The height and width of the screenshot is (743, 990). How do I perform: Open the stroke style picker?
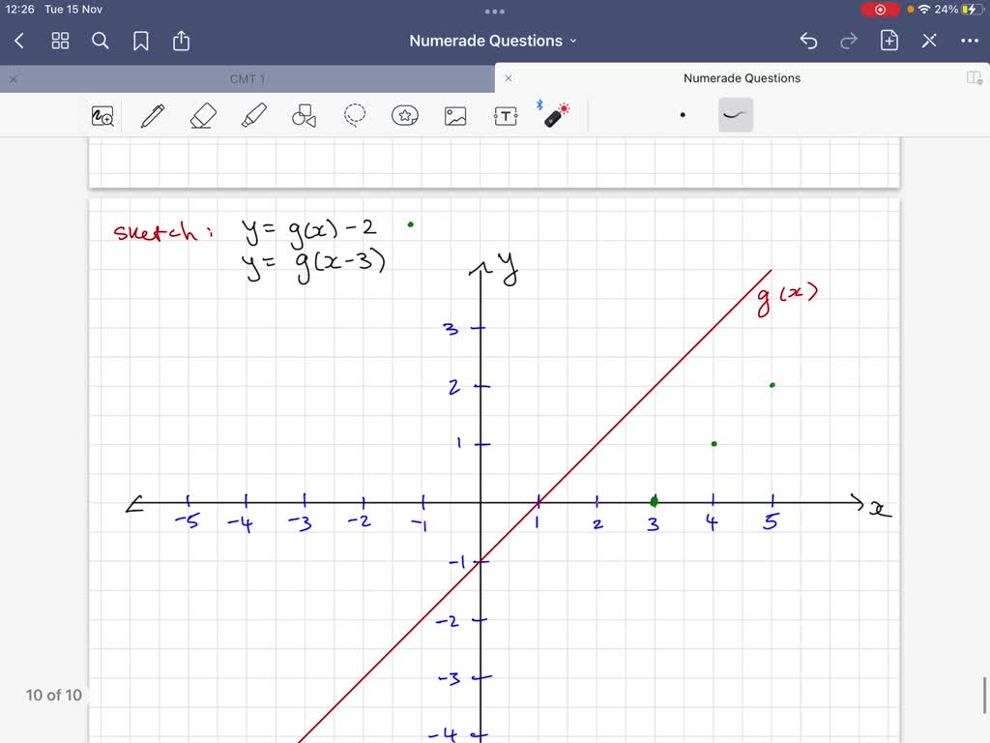(736, 114)
